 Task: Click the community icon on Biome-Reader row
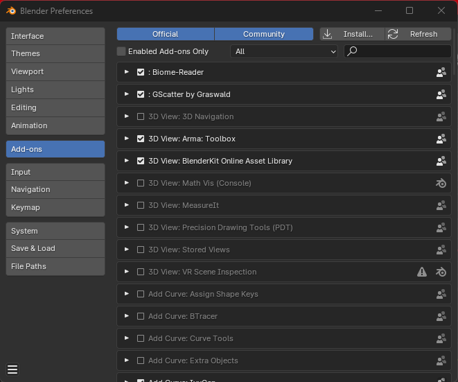pyautogui.click(x=441, y=72)
